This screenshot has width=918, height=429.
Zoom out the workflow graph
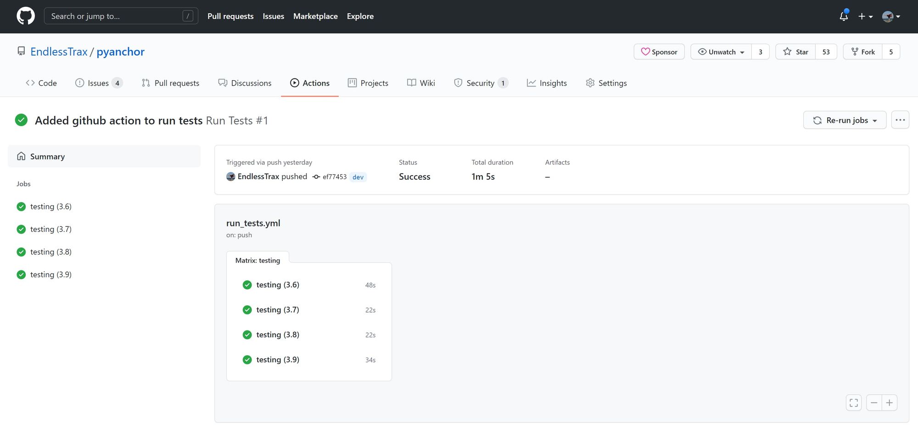point(873,402)
